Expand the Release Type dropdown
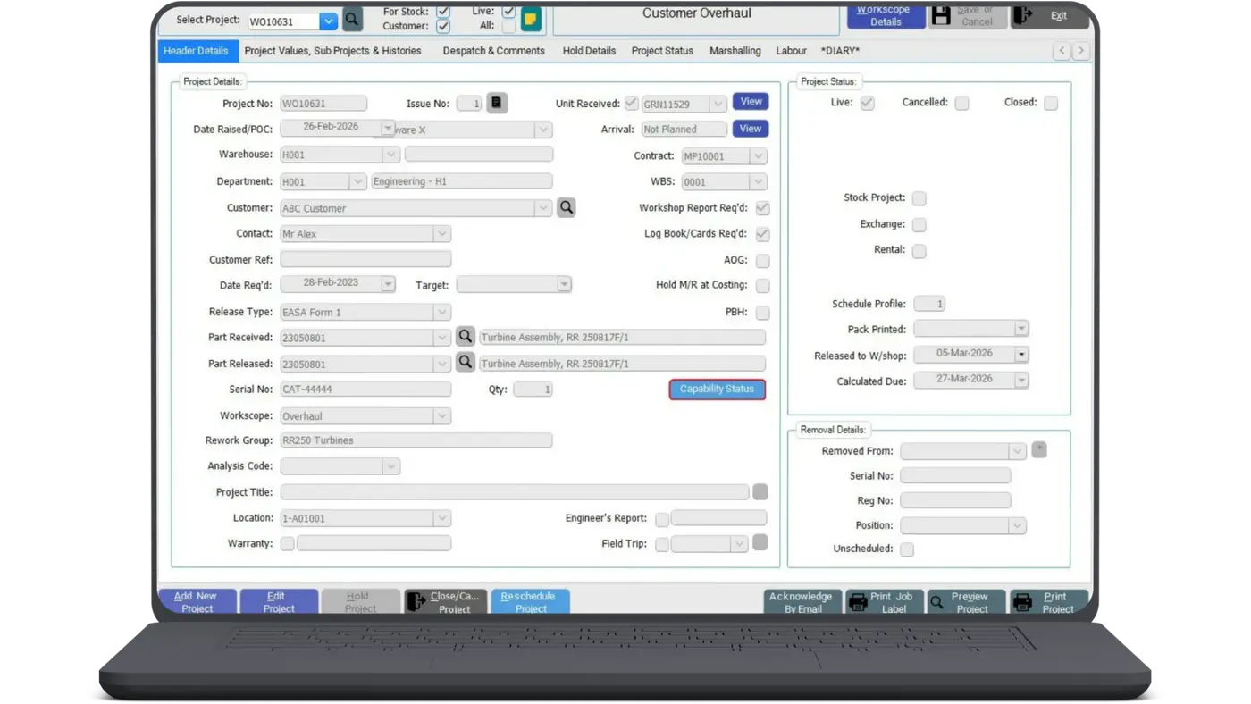The width and height of the screenshot is (1251, 704). tap(441, 312)
